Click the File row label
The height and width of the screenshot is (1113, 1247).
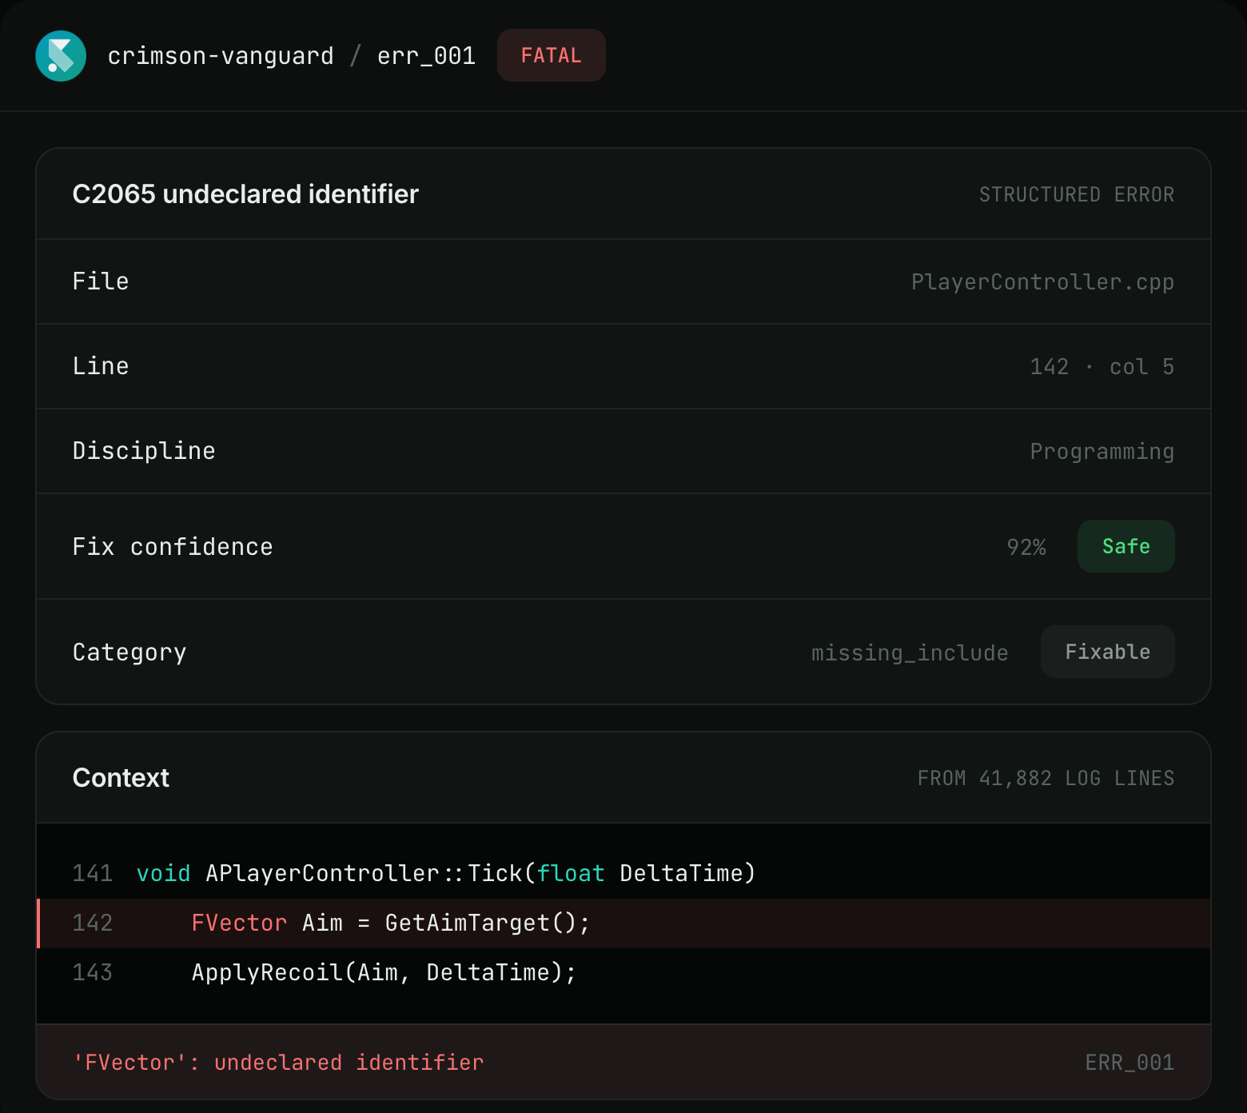(101, 281)
